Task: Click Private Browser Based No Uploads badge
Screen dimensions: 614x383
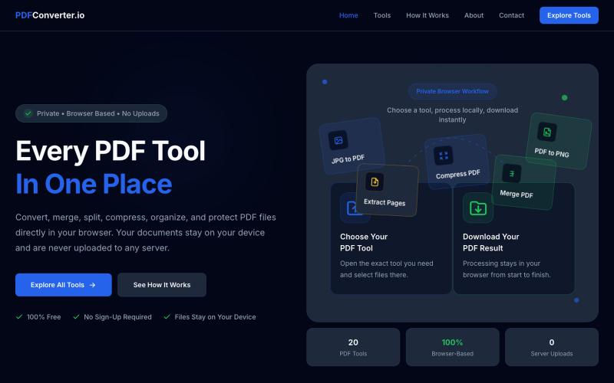Action: tap(91, 113)
